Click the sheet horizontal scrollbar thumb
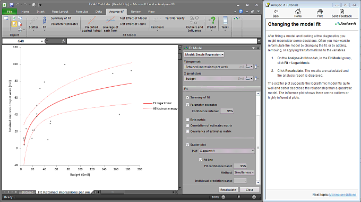This screenshot has width=361, height=202. (x=113, y=192)
